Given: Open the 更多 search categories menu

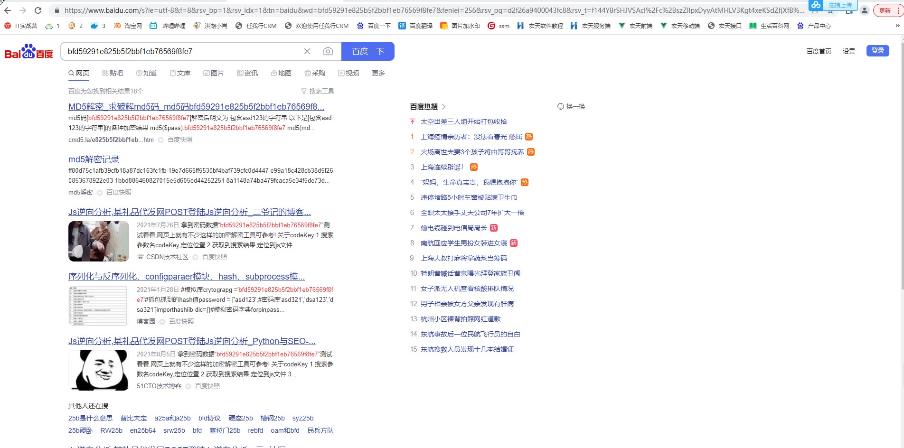Looking at the screenshot, I should pyautogui.click(x=378, y=73).
